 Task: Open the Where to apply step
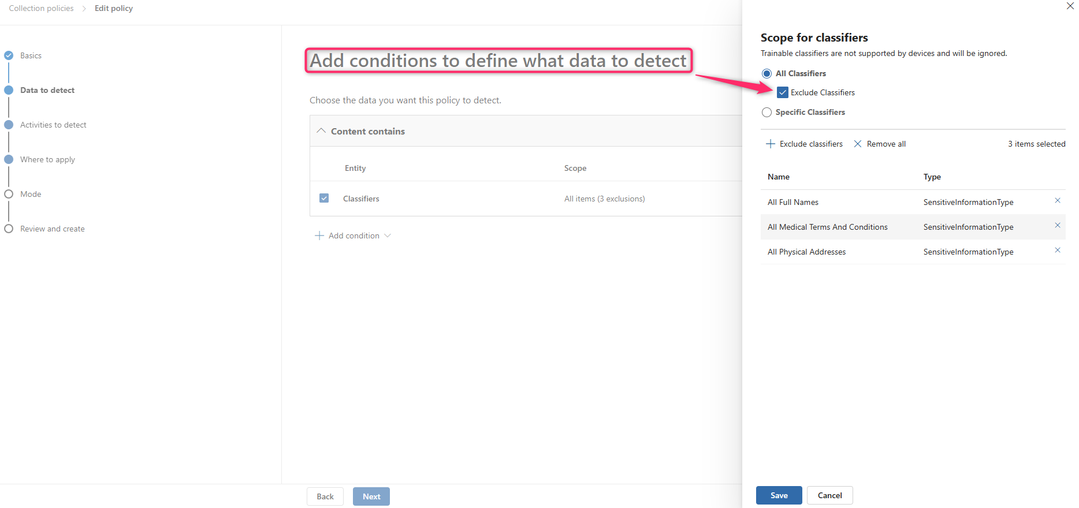pos(47,159)
